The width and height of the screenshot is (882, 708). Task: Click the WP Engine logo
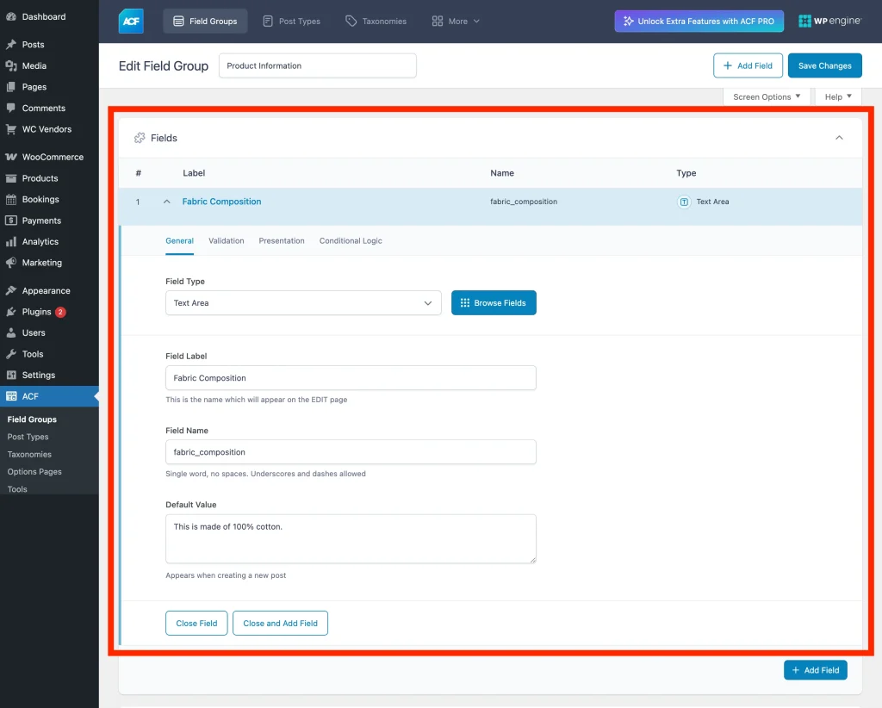[829, 21]
